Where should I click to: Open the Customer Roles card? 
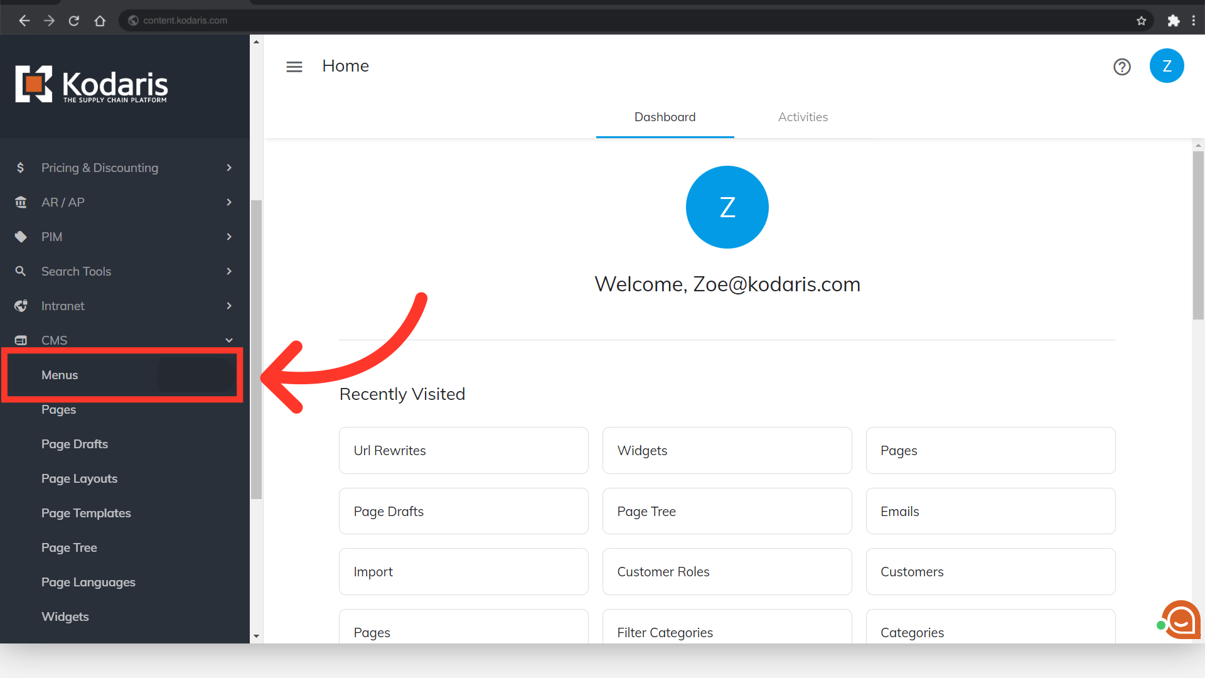727,571
